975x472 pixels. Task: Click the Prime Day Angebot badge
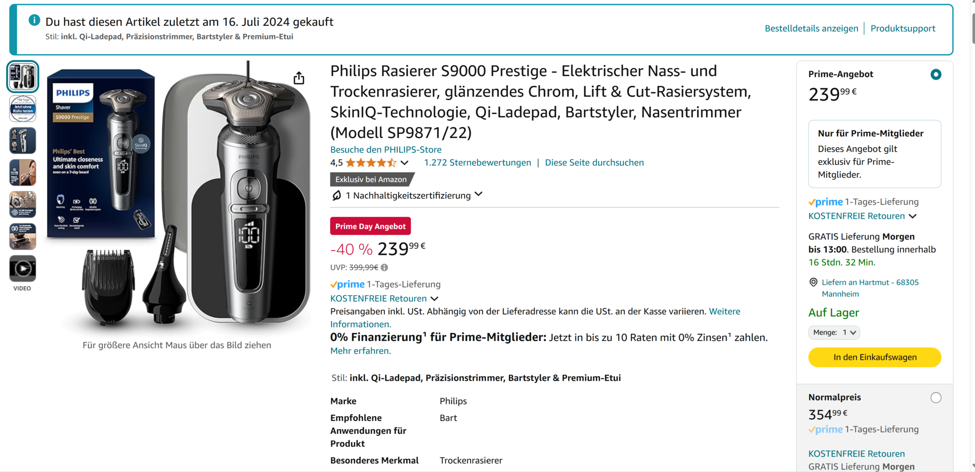coord(370,226)
